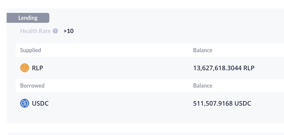Open the USDC token name link

40,103
